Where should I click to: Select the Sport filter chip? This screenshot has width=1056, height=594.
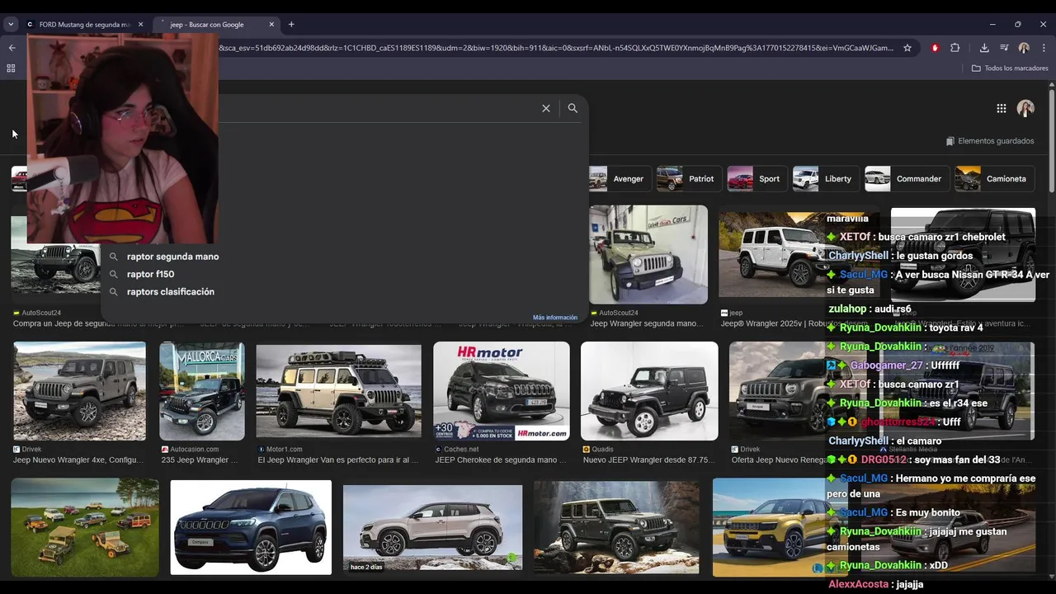coord(756,179)
